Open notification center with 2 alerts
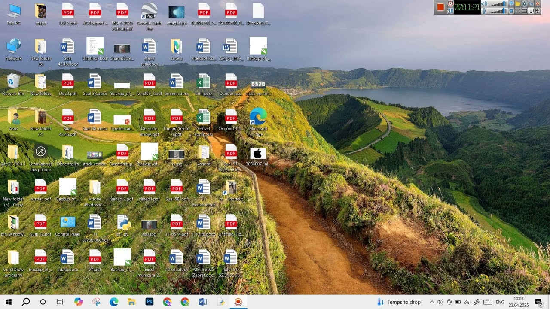The image size is (550, 309). tap(539, 302)
